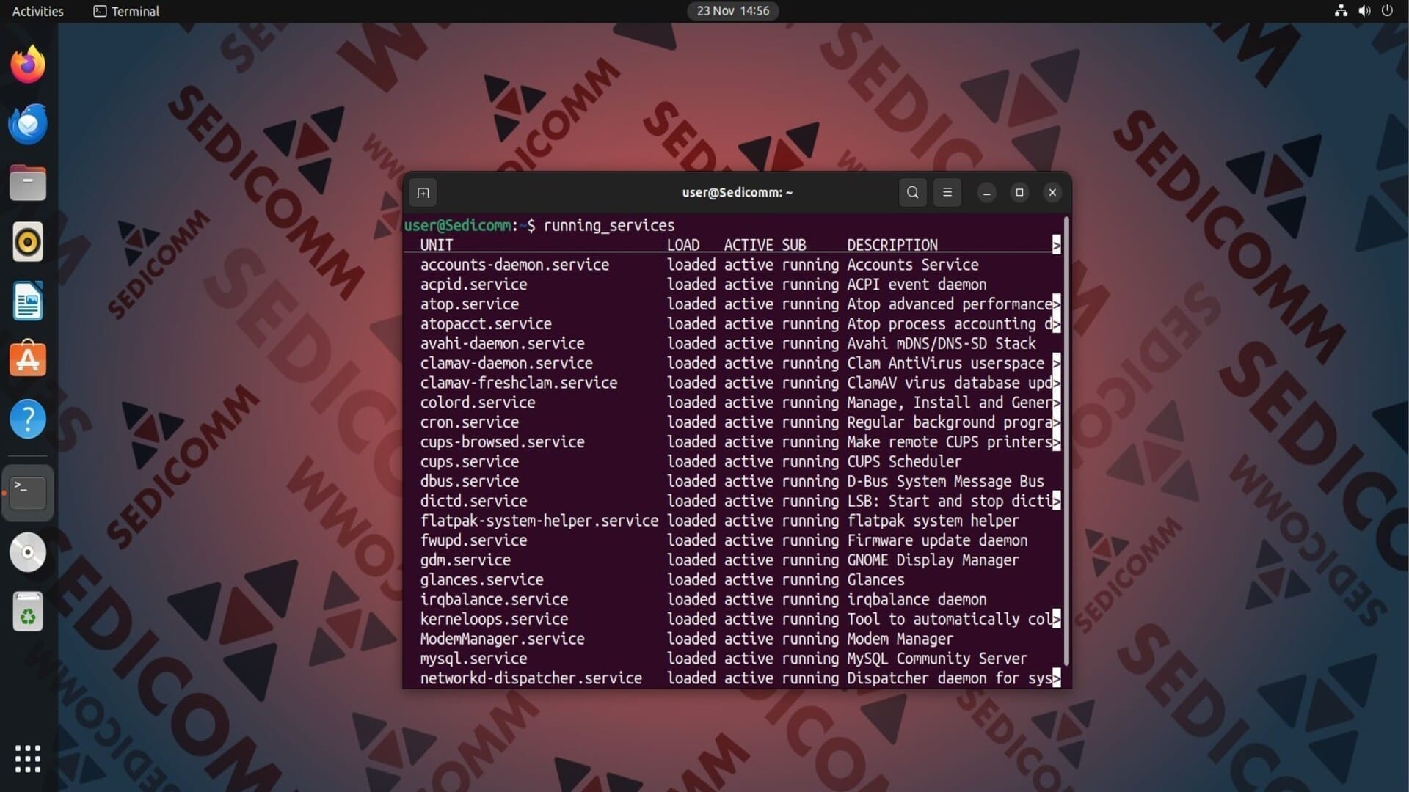Click avahi-daemon.service unit name
Viewport: 1409px width, 792px height.
pos(502,344)
